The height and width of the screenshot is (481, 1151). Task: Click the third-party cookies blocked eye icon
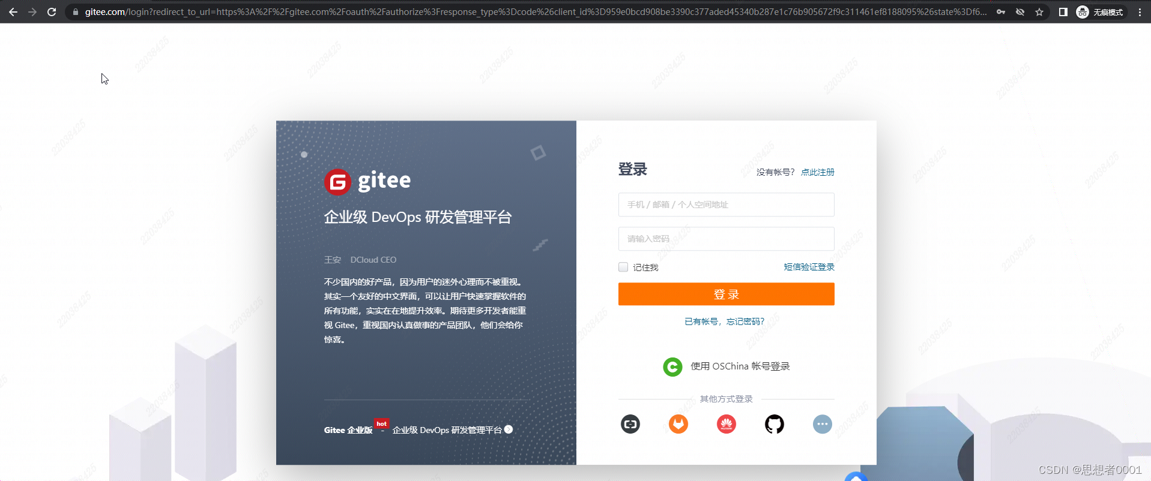point(1020,12)
